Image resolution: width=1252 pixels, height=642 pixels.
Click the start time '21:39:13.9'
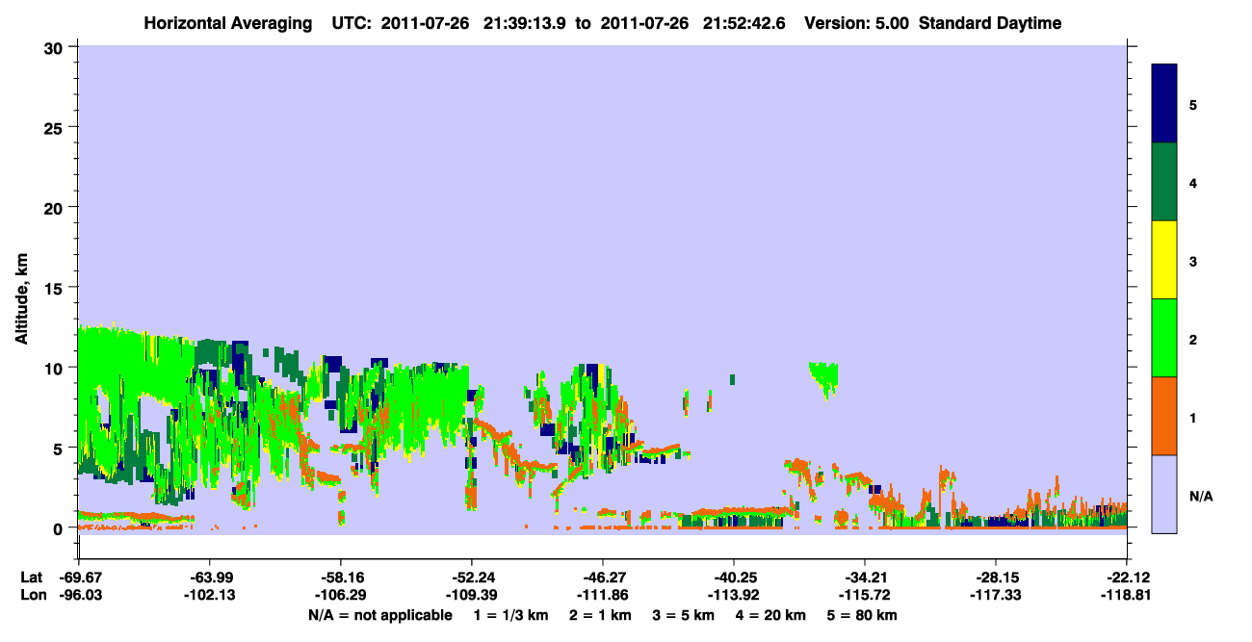click(525, 23)
